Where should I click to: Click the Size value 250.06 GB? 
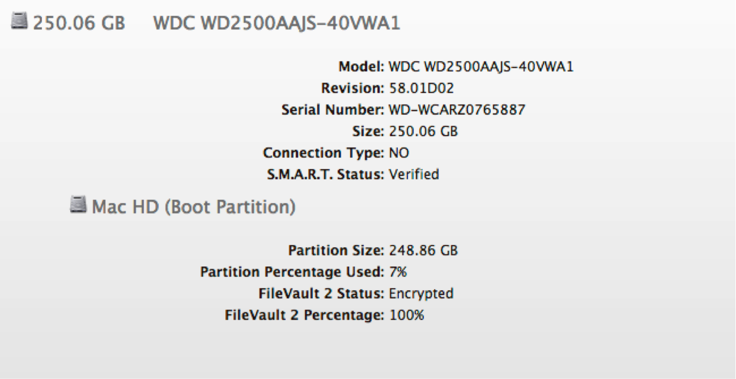[423, 131]
